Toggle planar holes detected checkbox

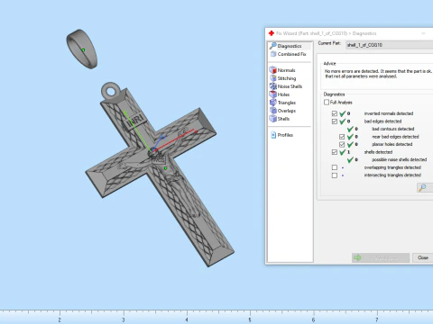342,144
